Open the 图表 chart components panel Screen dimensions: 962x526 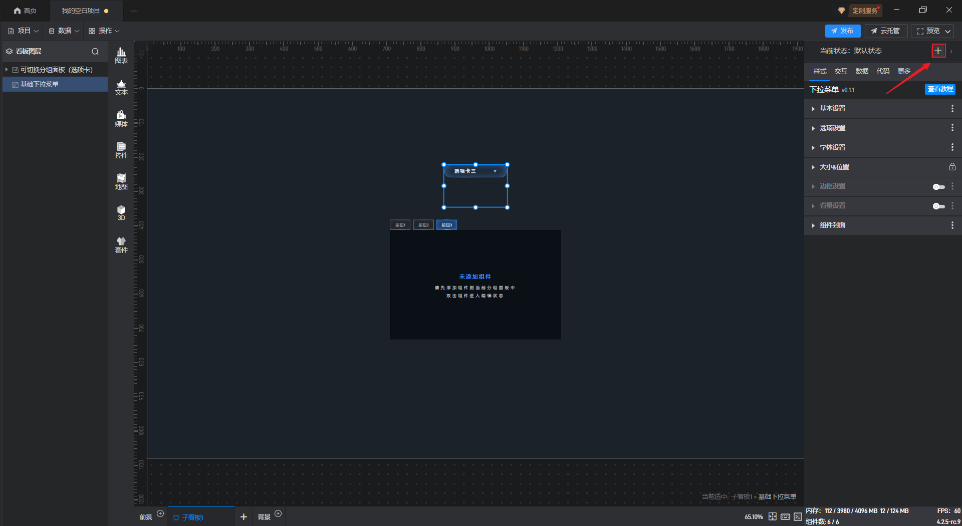(x=121, y=55)
